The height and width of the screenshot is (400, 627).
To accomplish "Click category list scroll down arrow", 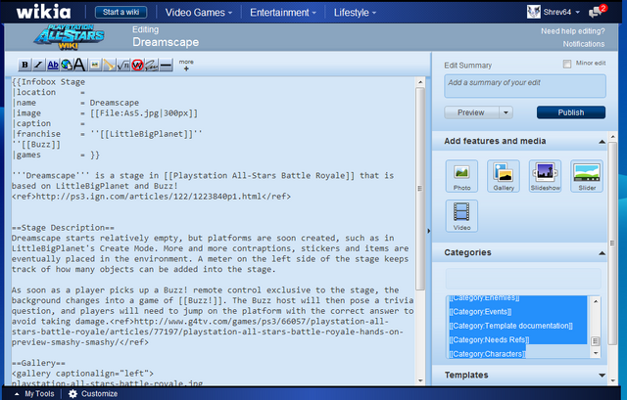I will tap(596, 353).
